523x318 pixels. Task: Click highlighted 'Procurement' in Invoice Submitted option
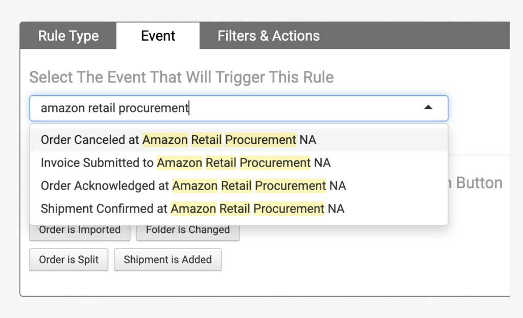point(275,163)
